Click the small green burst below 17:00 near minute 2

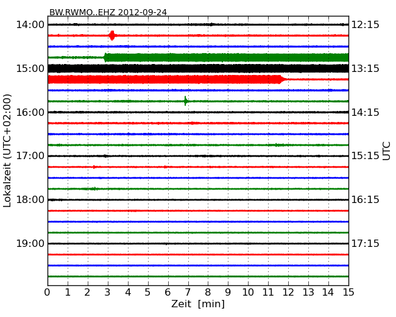coord(93,189)
